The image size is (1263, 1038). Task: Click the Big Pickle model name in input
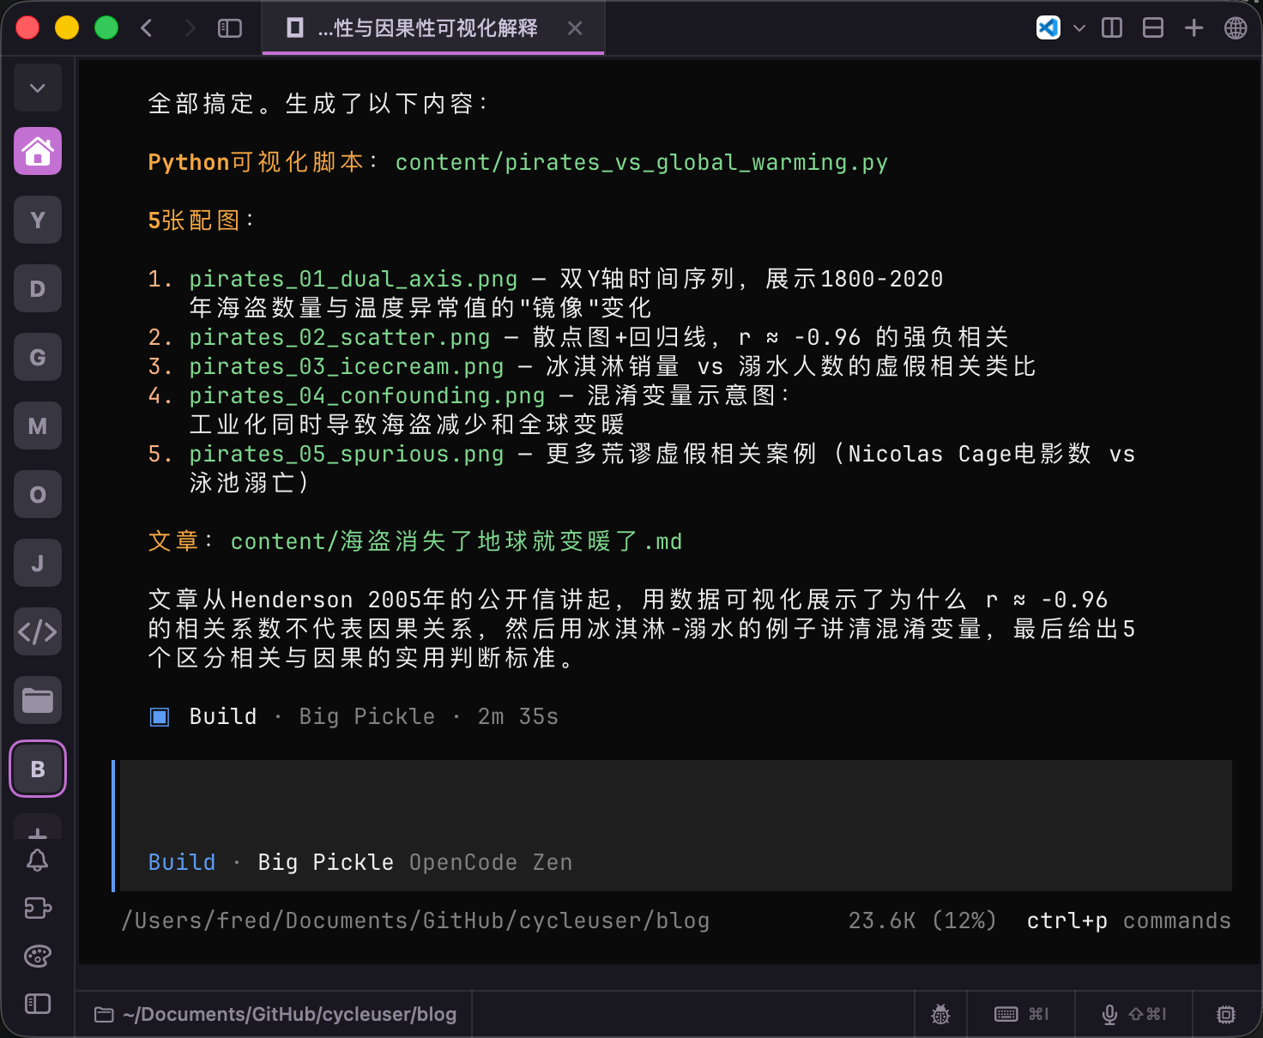pyautogui.click(x=325, y=862)
